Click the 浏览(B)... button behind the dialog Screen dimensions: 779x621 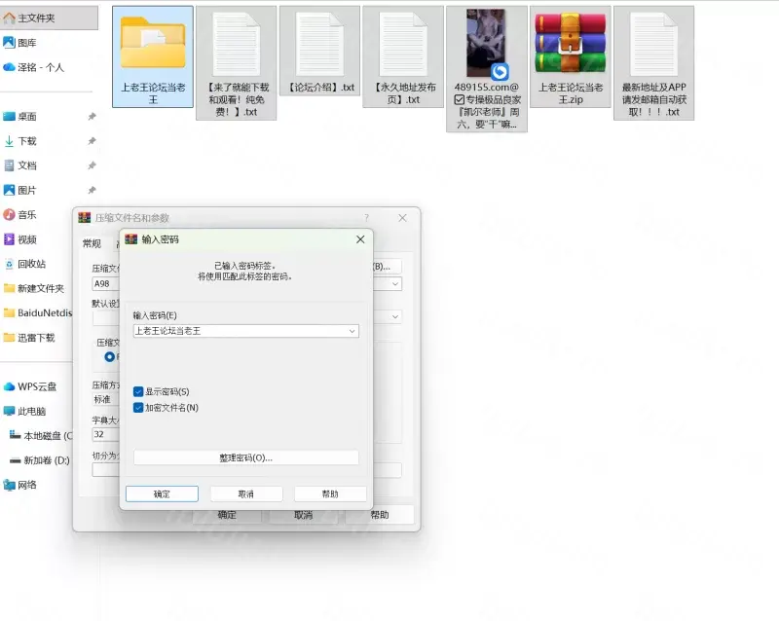coord(387,267)
